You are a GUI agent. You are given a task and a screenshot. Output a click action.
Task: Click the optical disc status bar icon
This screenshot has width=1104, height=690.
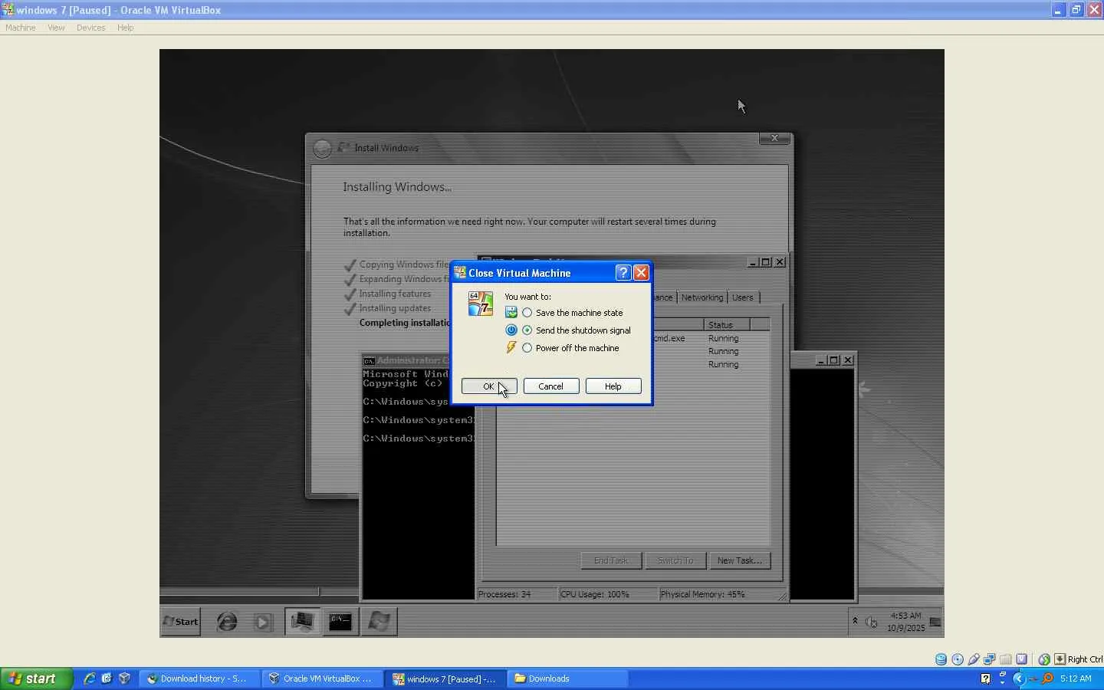click(958, 659)
